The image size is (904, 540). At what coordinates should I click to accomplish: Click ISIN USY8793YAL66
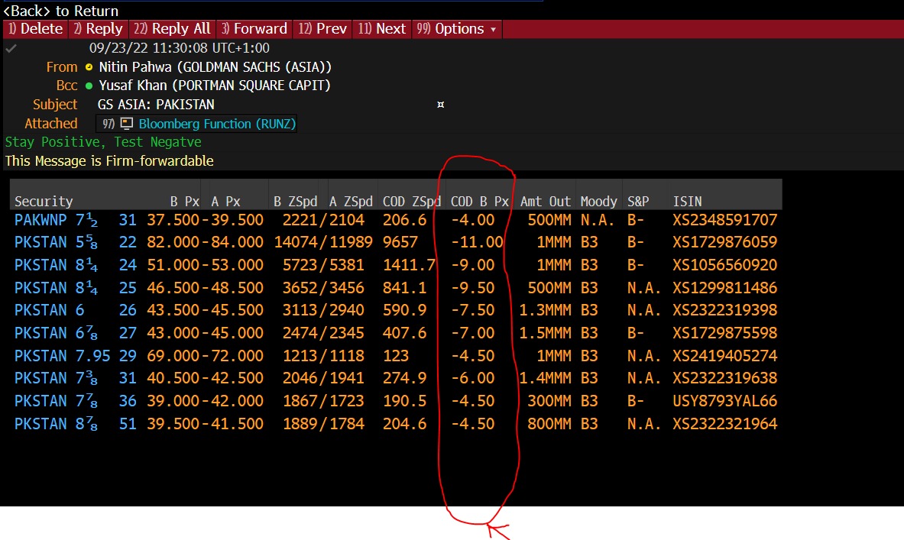point(724,401)
